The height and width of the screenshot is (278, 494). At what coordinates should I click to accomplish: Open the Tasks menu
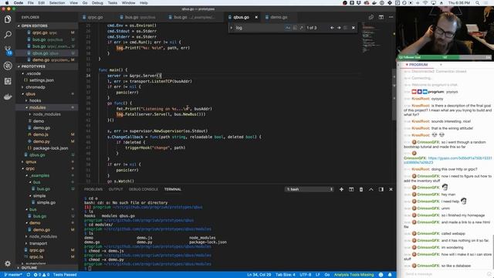click(113, 3)
